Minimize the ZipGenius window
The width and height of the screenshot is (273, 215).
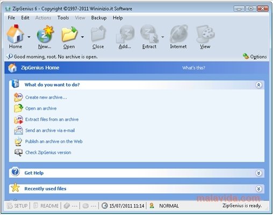(239, 9)
